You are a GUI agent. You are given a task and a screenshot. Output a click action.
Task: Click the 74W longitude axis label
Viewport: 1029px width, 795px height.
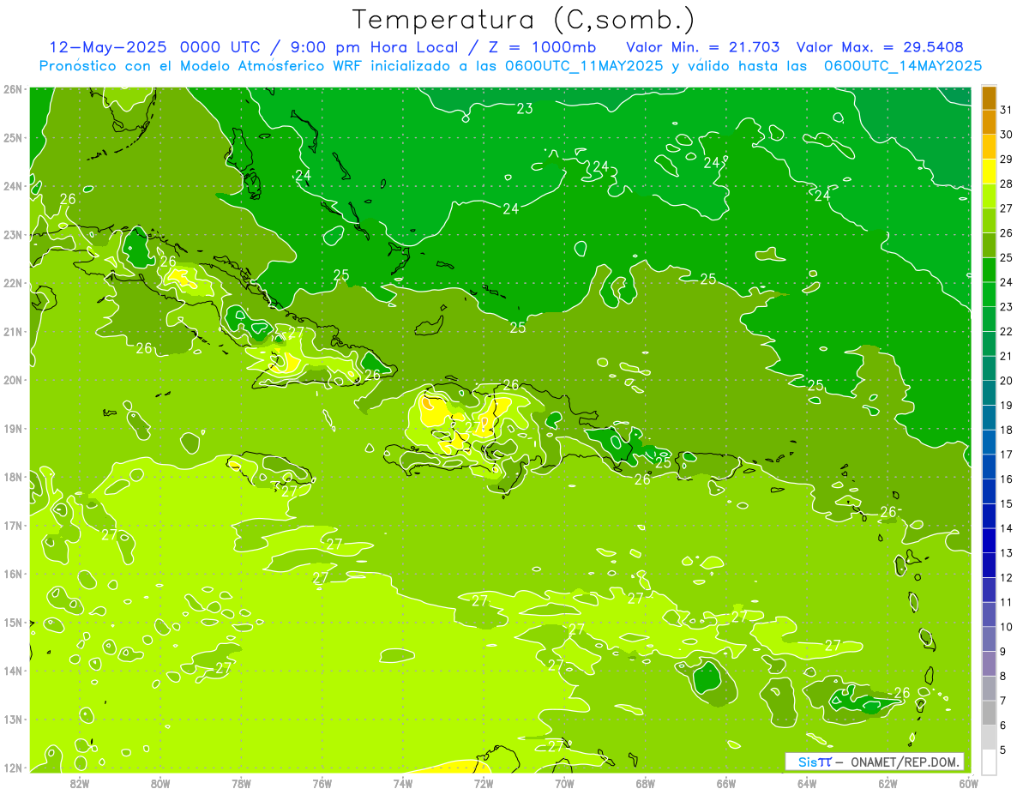[x=402, y=783]
